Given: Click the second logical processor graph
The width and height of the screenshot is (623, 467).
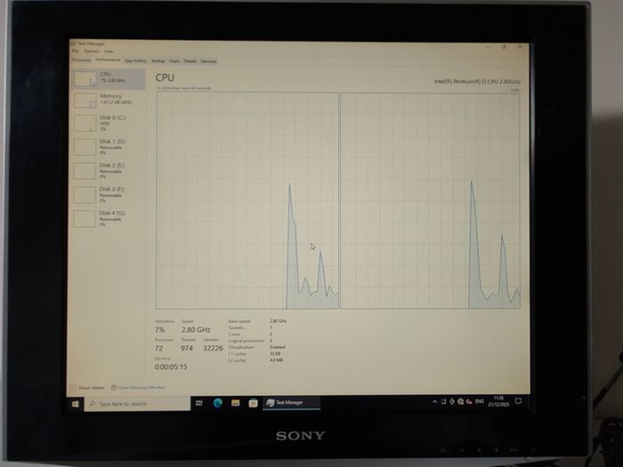Looking at the screenshot, I should [430, 200].
